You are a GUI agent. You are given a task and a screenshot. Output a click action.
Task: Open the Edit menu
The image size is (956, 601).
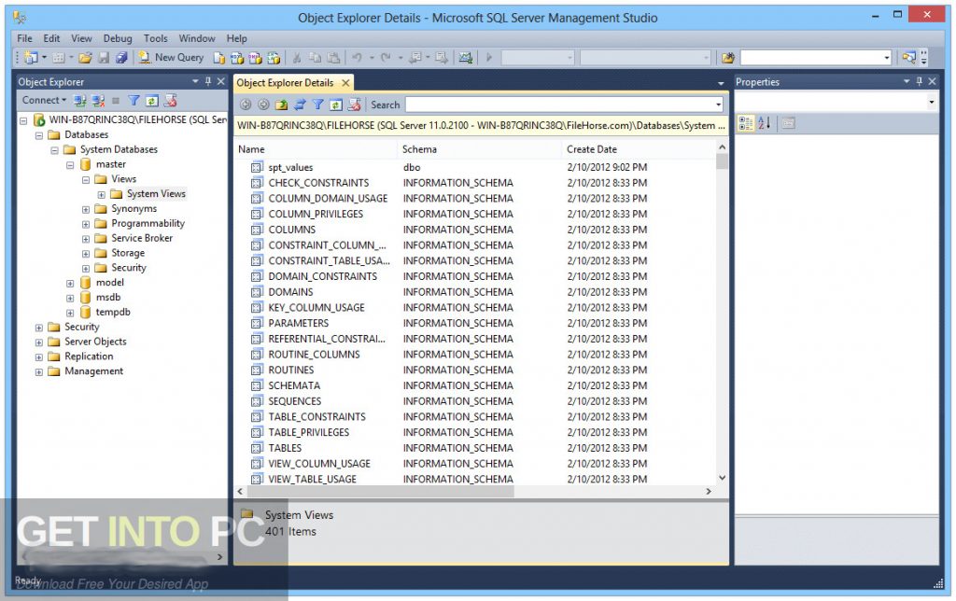[51, 38]
